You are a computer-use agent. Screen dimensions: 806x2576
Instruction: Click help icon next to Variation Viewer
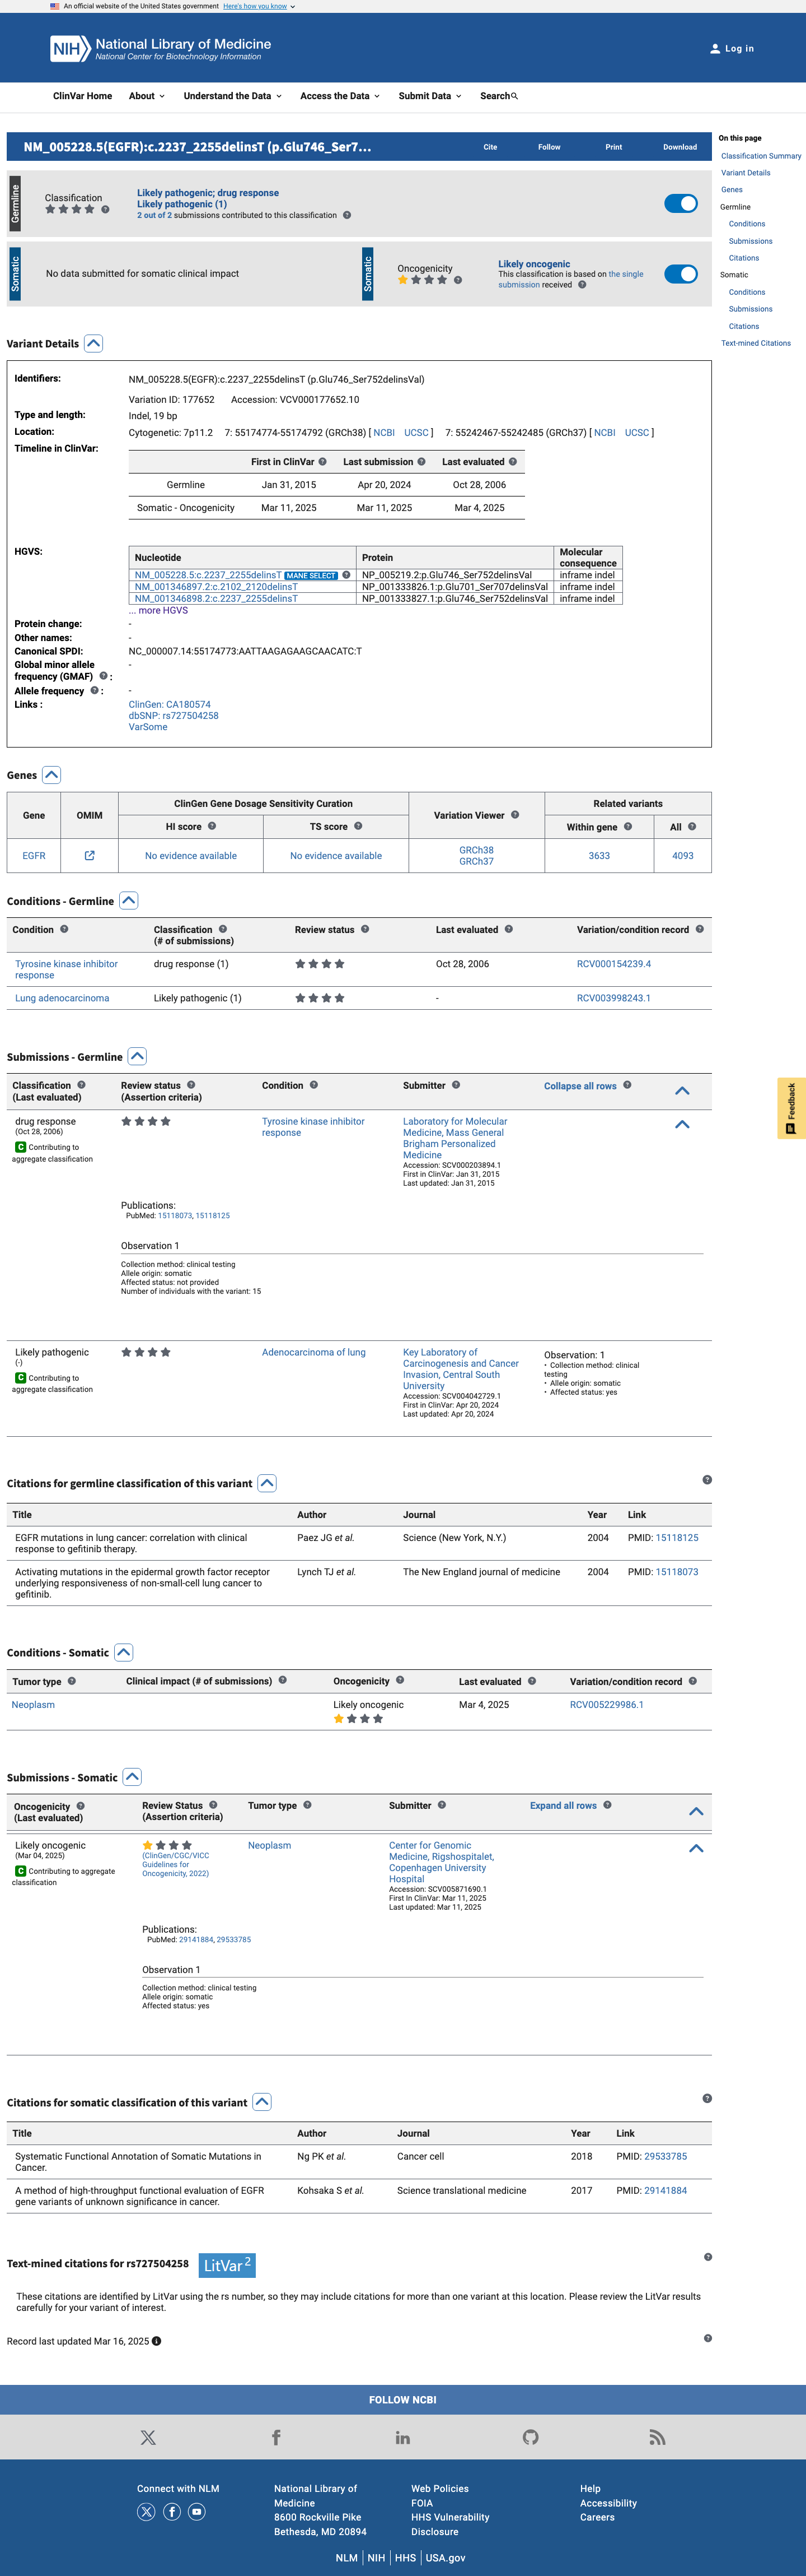516,815
